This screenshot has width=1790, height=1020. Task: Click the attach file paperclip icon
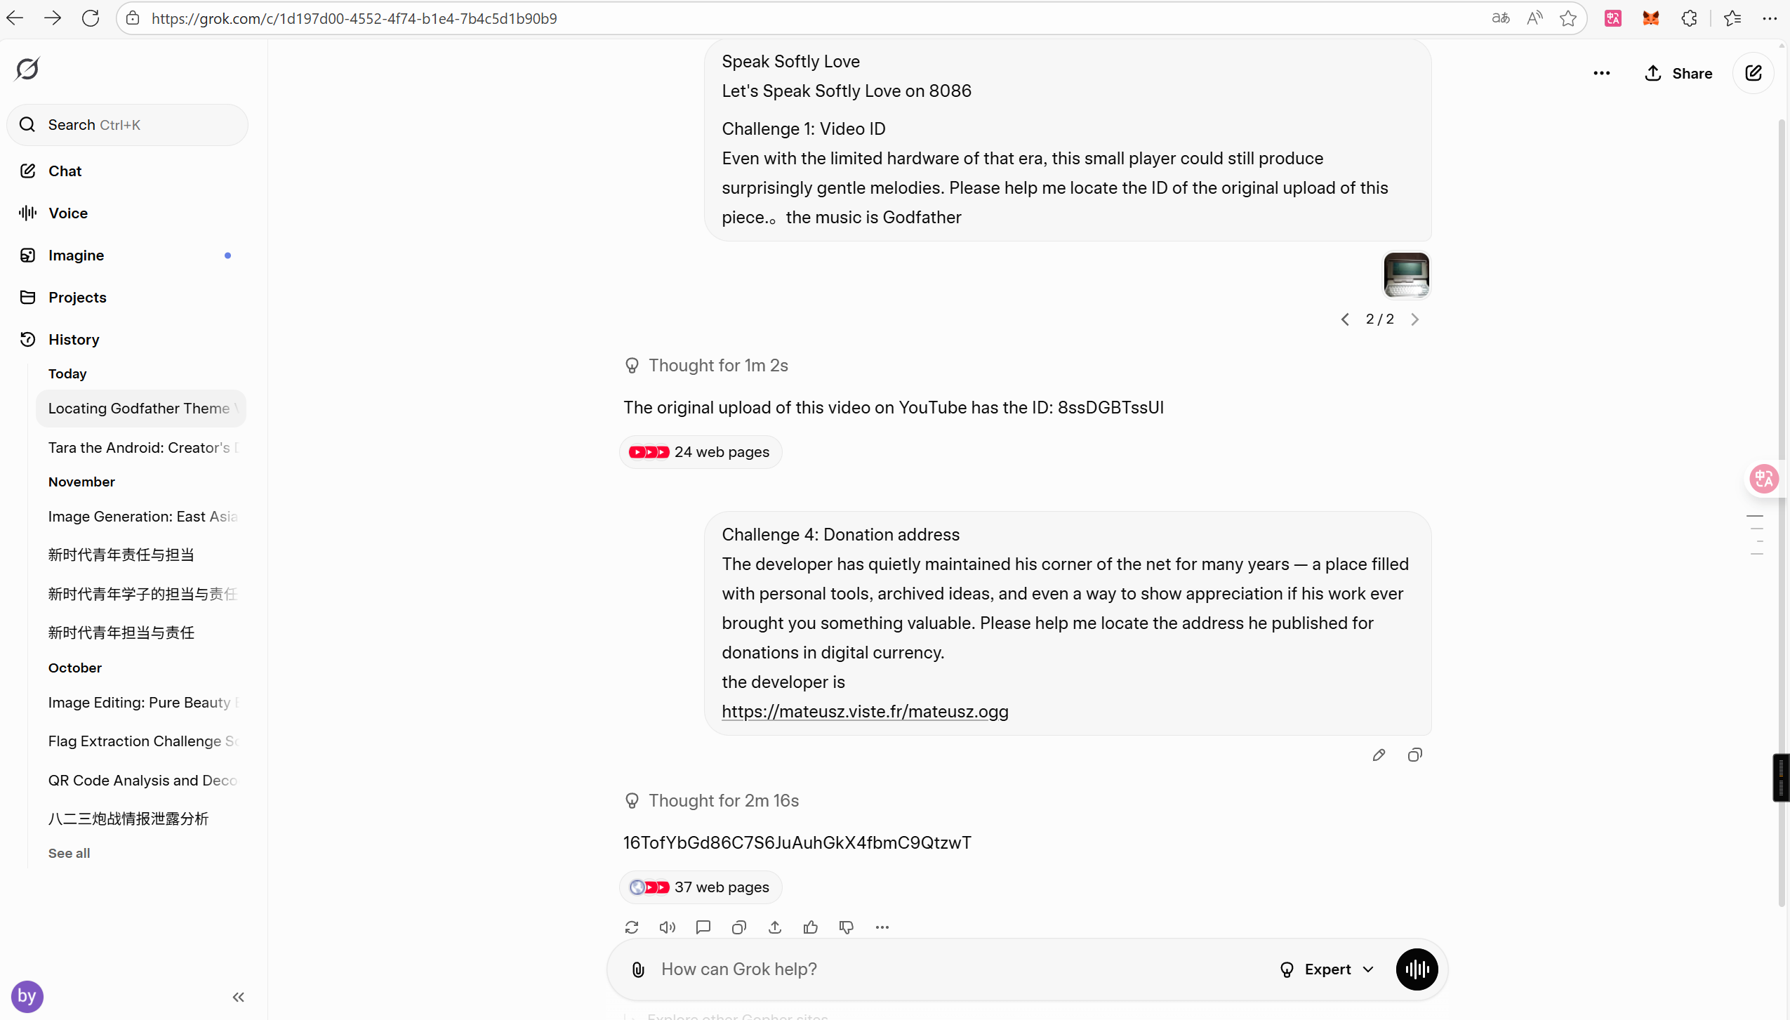coord(638,969)
